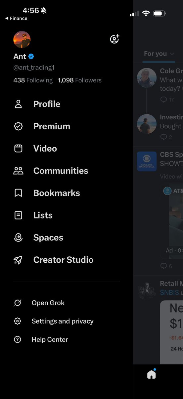
Task: Tap the AT&T ad video thumbnail
Action: [x=171, y=221]
